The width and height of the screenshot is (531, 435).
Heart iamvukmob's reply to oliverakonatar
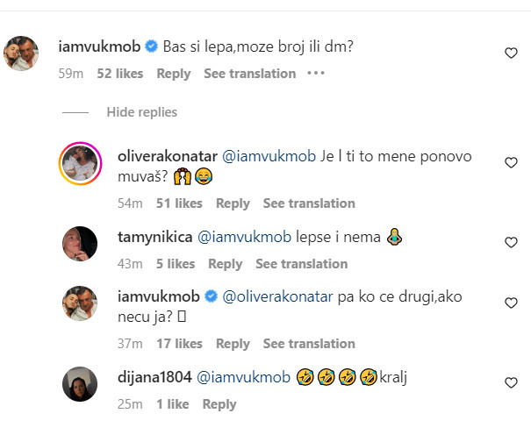tap(511, 303)
